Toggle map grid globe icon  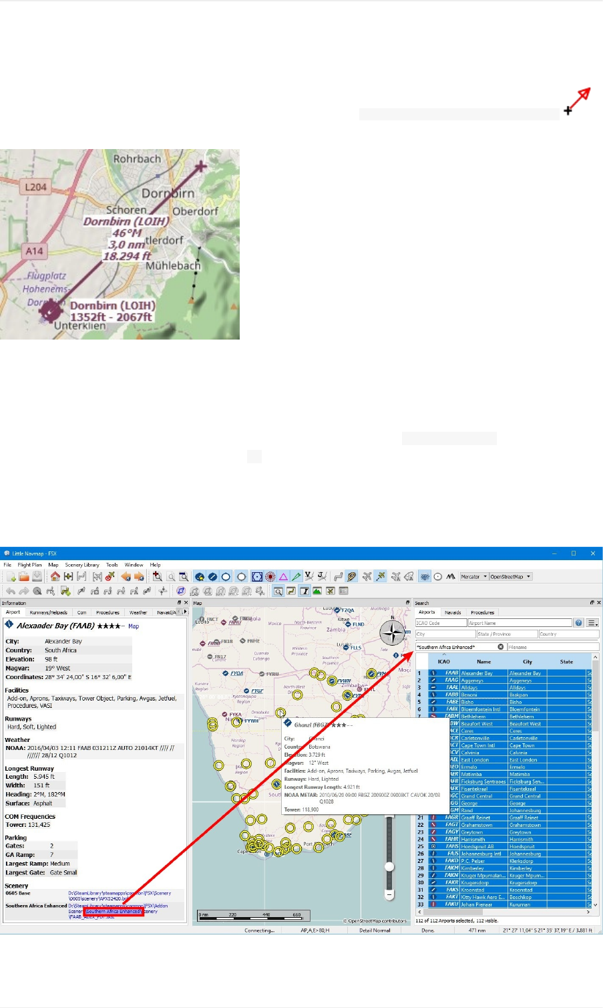tap(425, 576)
